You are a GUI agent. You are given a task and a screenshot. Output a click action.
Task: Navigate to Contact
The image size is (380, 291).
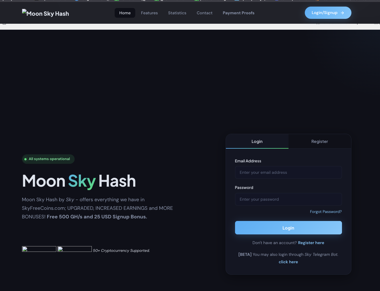[204, 13]
